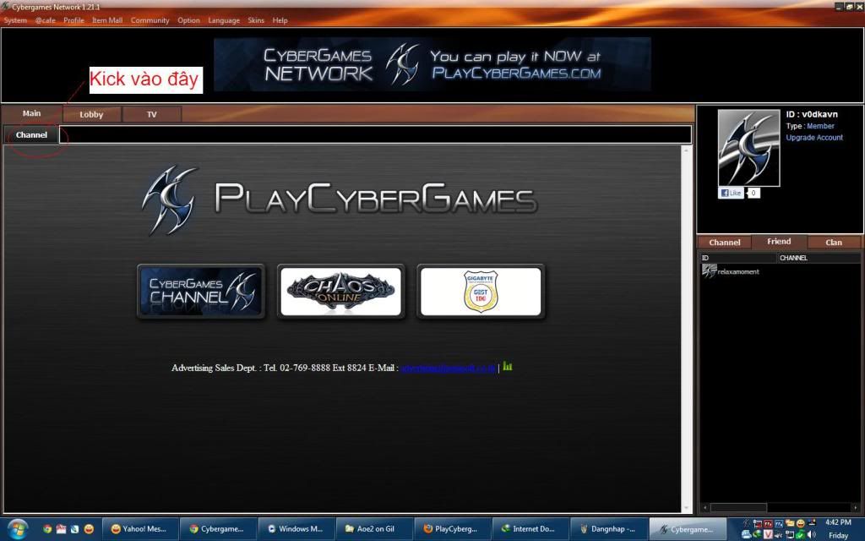Click the Facebook Like button

(731, 193)
